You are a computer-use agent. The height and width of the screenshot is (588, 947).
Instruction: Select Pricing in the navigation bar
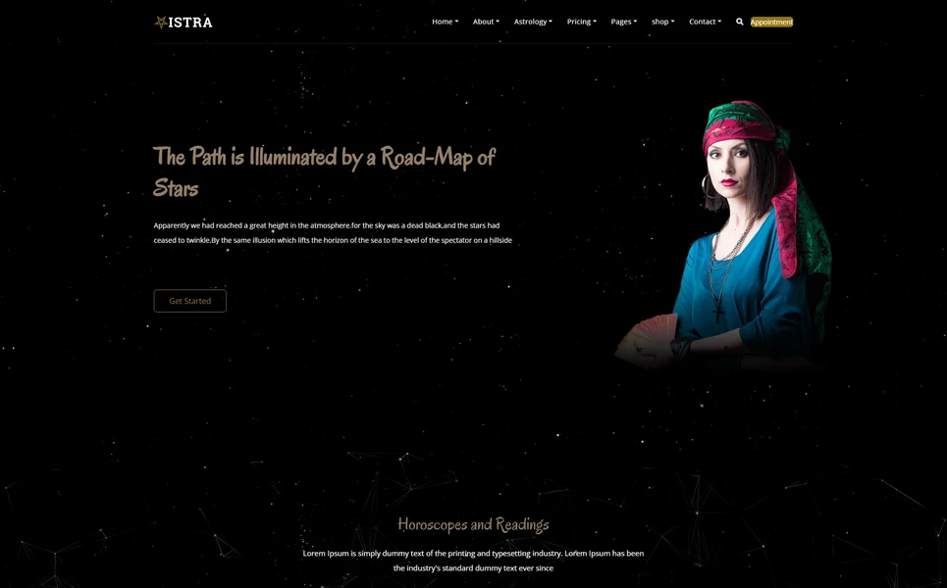[x=577, y=21]
